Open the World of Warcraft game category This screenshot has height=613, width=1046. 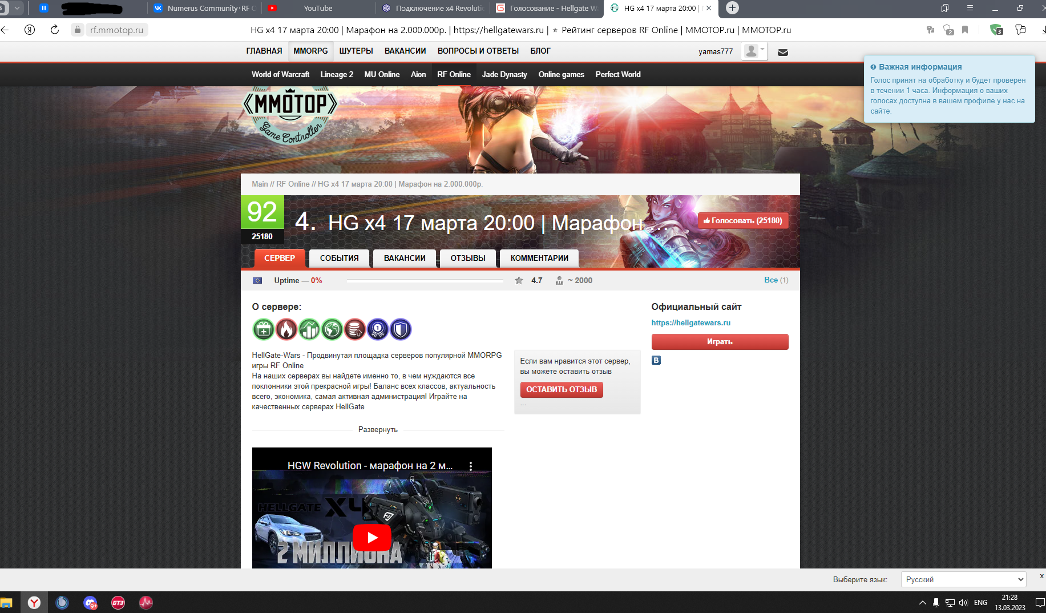[280, 74]
